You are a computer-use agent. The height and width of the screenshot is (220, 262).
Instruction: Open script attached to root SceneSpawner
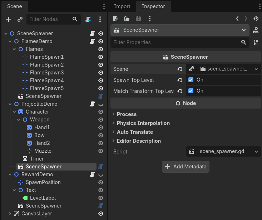pos(92,33)
